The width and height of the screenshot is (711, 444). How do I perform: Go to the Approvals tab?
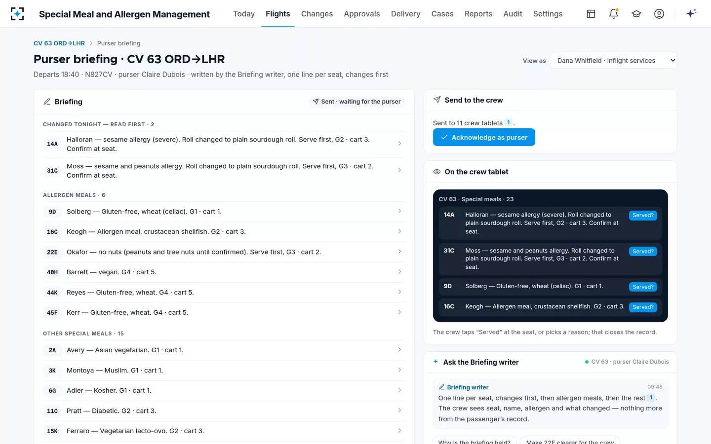coord(362,14)
